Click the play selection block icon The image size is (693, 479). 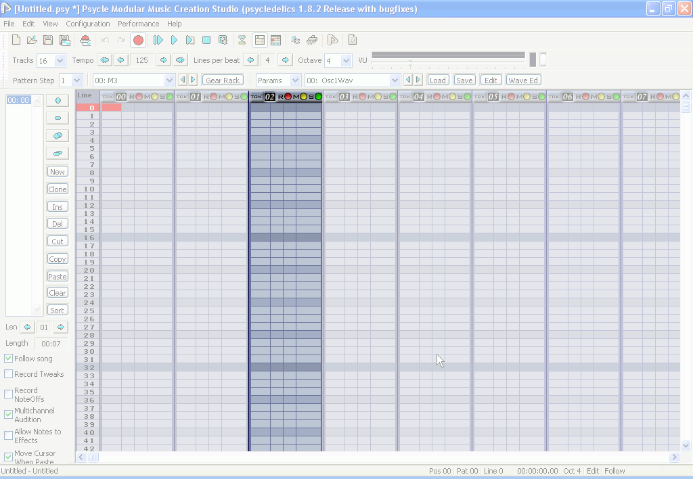190,40
